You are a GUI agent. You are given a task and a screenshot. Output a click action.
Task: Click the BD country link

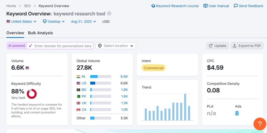84,90
